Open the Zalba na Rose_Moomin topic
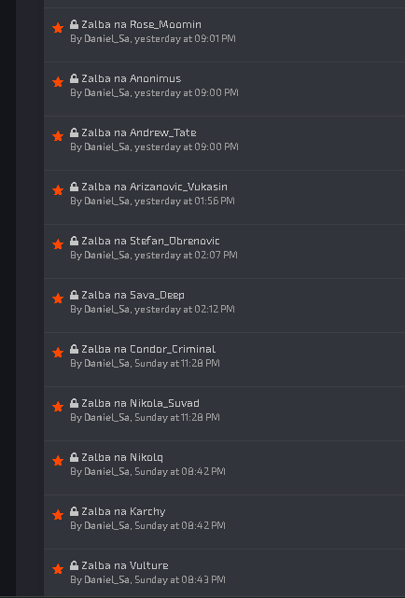 (x=141, y=25)
